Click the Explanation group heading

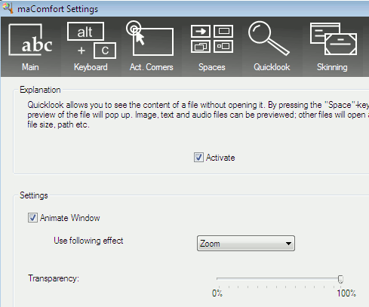click(40, 90)
